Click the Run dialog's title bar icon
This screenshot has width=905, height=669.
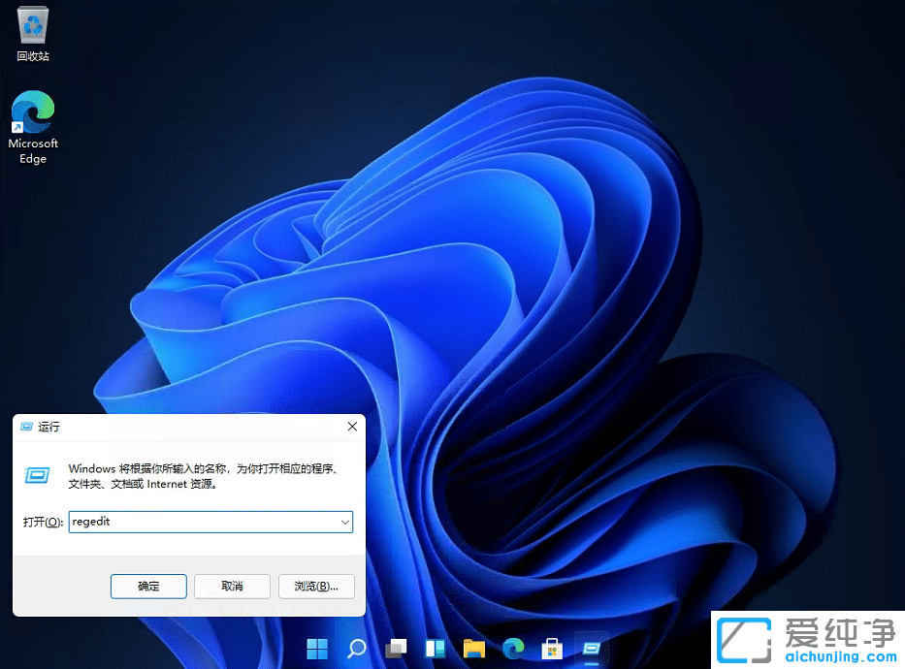click(x=28, y=427)
